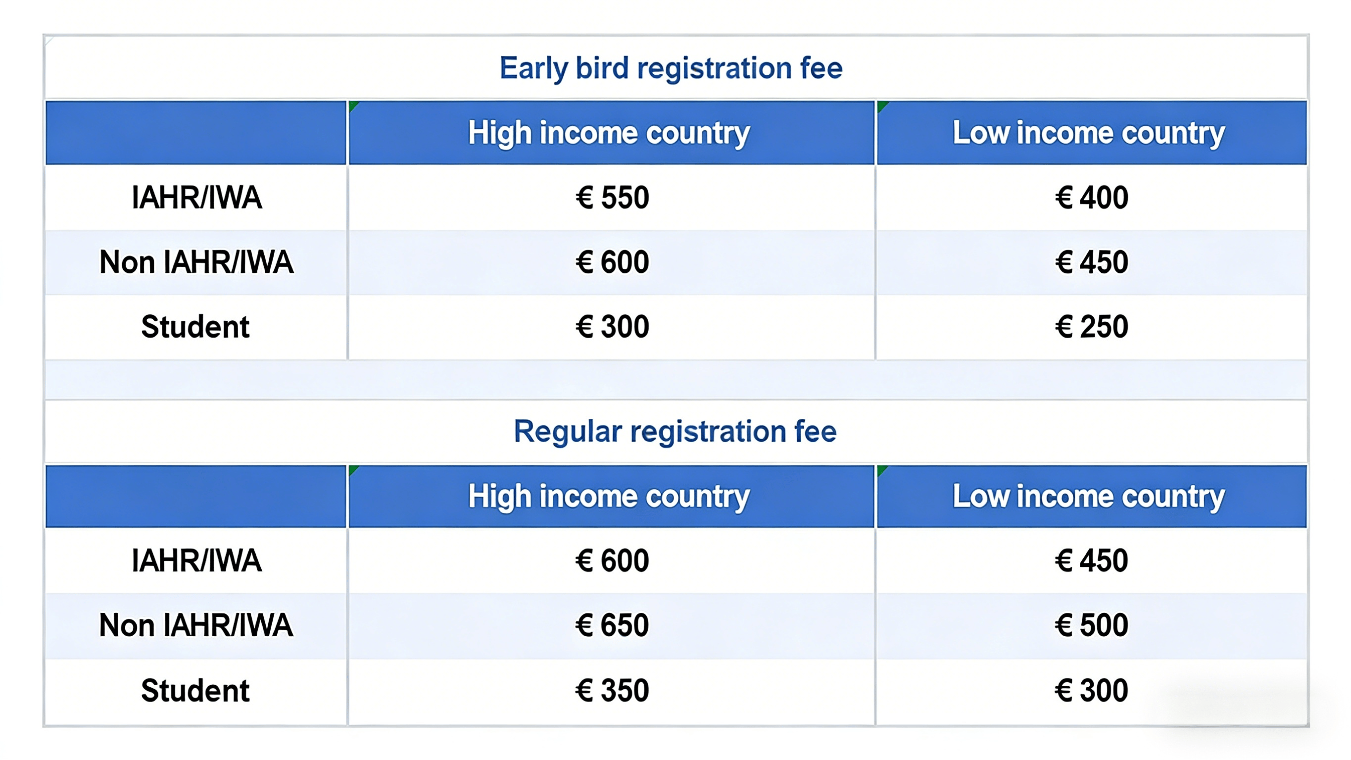This screenshot has width=1351, height=760.
Task: Select the € 350 student fee cell
Action: click(x=612, y=691)
